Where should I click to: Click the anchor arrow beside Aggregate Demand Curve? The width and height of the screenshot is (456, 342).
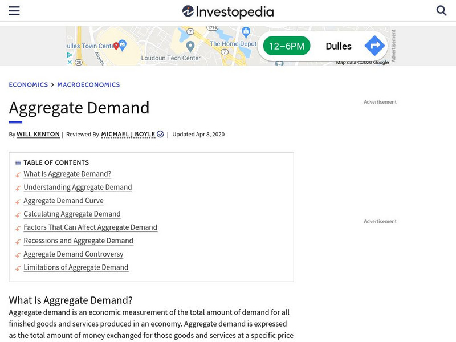point(18,201)
